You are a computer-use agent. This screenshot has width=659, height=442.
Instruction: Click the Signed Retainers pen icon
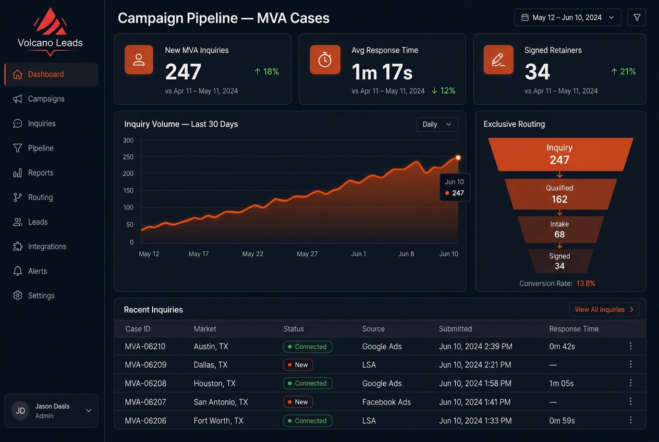coord(498,59)
